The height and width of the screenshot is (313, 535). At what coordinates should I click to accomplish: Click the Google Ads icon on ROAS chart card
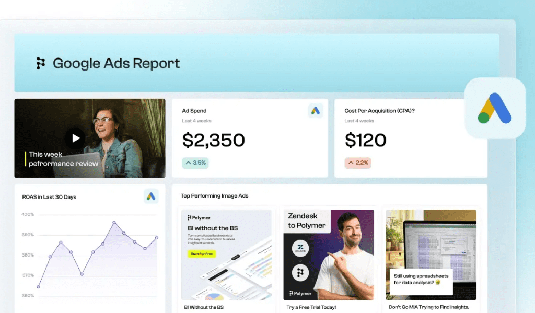[x=151, y=196]
